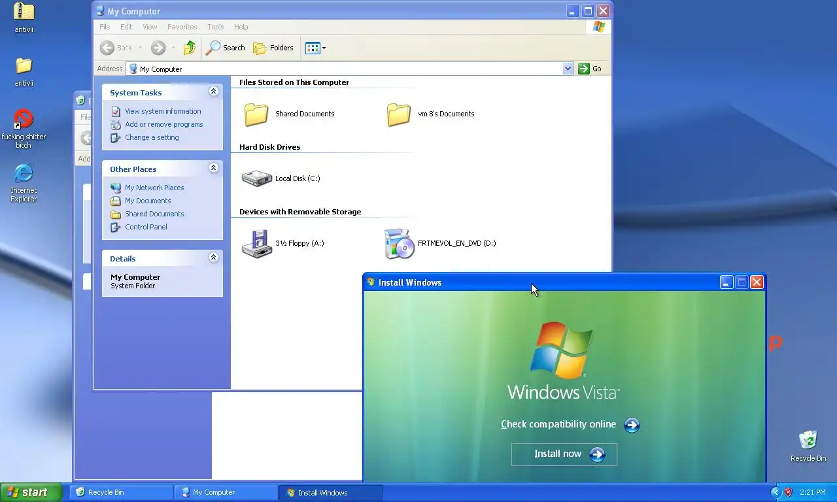Viewport: 837px width, 502px height.
Task: Open My Network Places link
Action: point(154,188)
